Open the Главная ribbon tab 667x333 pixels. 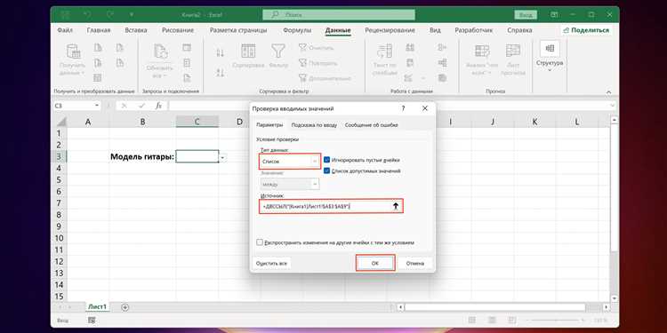(x=98, y=30)
